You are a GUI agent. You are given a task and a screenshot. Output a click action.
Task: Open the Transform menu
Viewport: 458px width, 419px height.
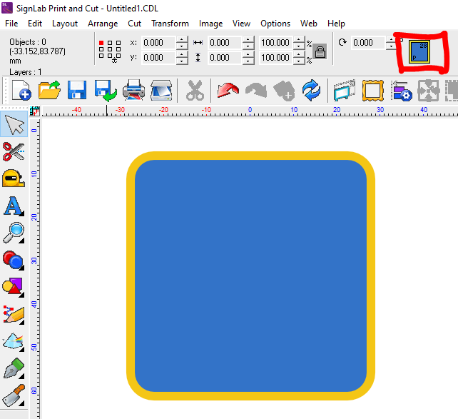pos(170,24)
